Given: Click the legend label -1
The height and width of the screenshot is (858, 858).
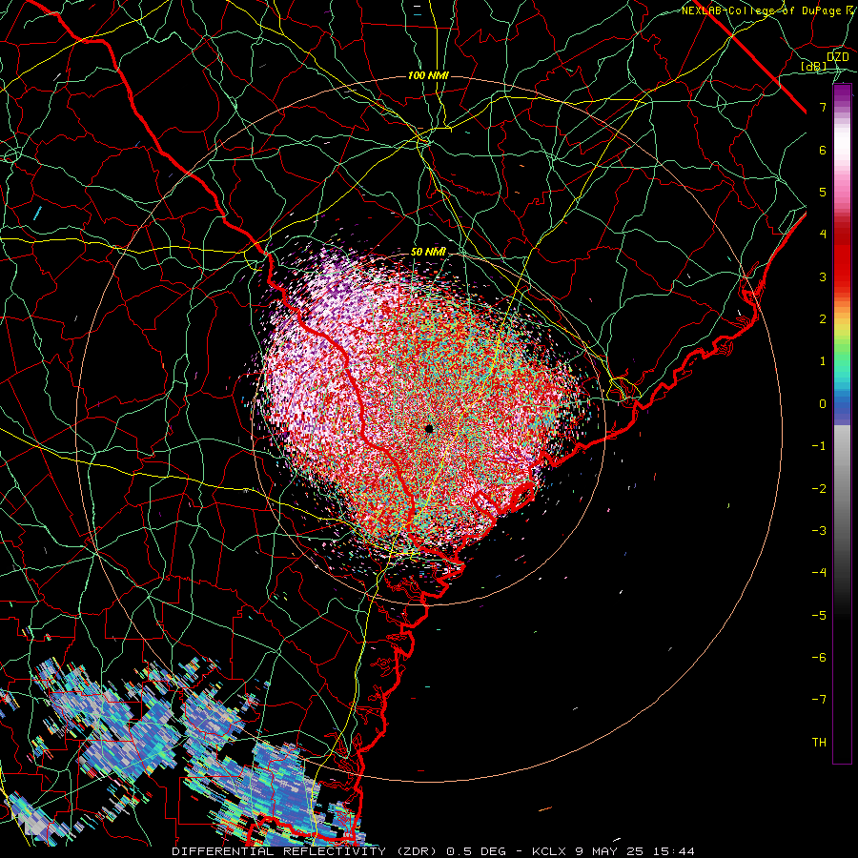Looking at the screenshot, I should click(x=819, y=446).
